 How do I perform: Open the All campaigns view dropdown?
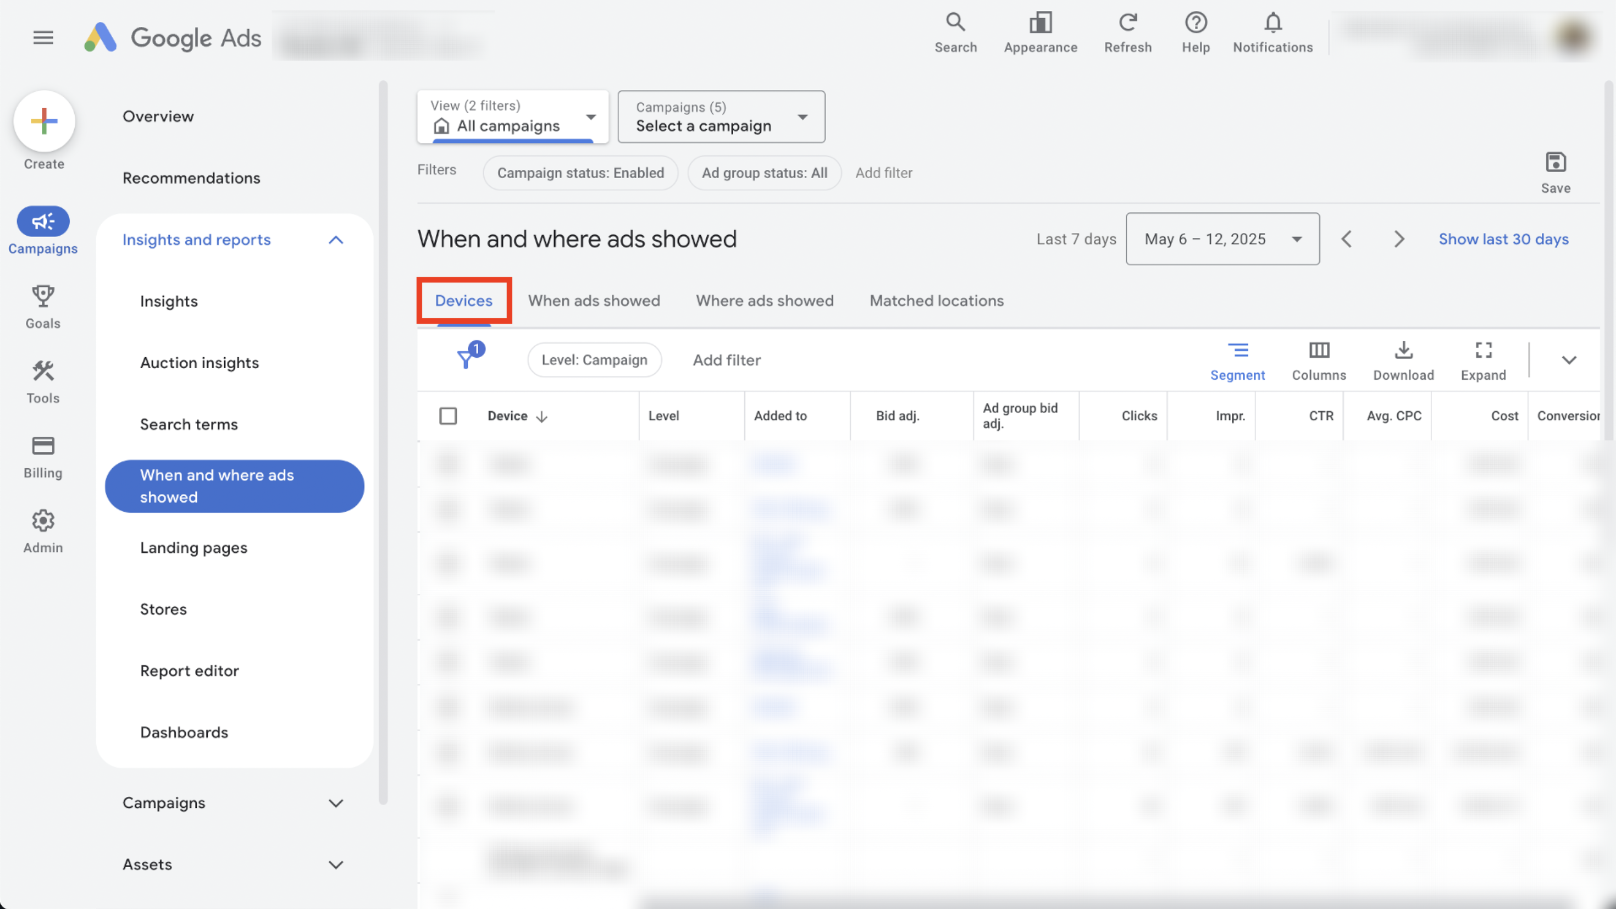point(512,117)
